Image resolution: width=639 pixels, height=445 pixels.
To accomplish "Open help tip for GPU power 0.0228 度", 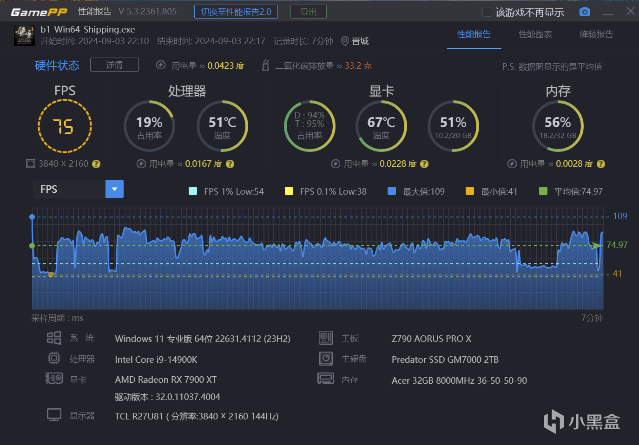I will click(x=424, y=164).
